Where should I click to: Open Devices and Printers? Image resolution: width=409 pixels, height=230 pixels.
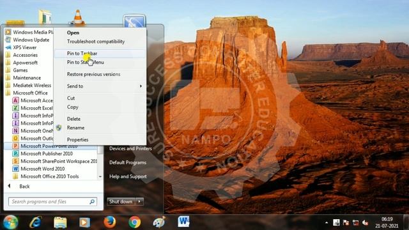[130, 149]
